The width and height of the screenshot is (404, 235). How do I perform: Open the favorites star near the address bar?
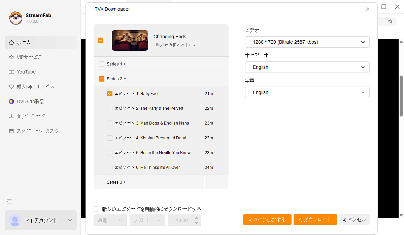pyautogui.click(x=390, y=21)
